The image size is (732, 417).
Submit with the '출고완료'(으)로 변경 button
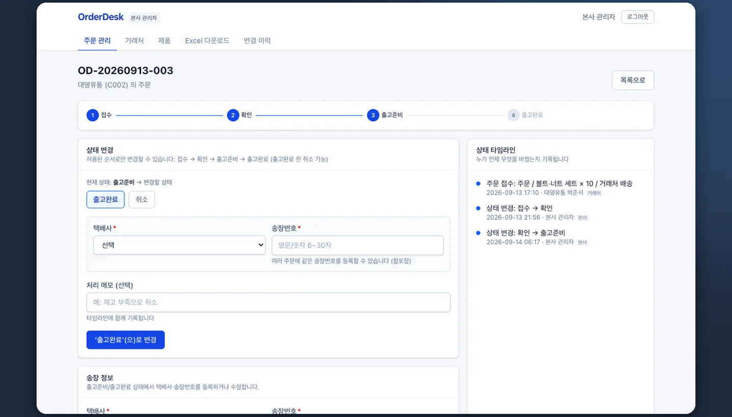click(125, 340)
